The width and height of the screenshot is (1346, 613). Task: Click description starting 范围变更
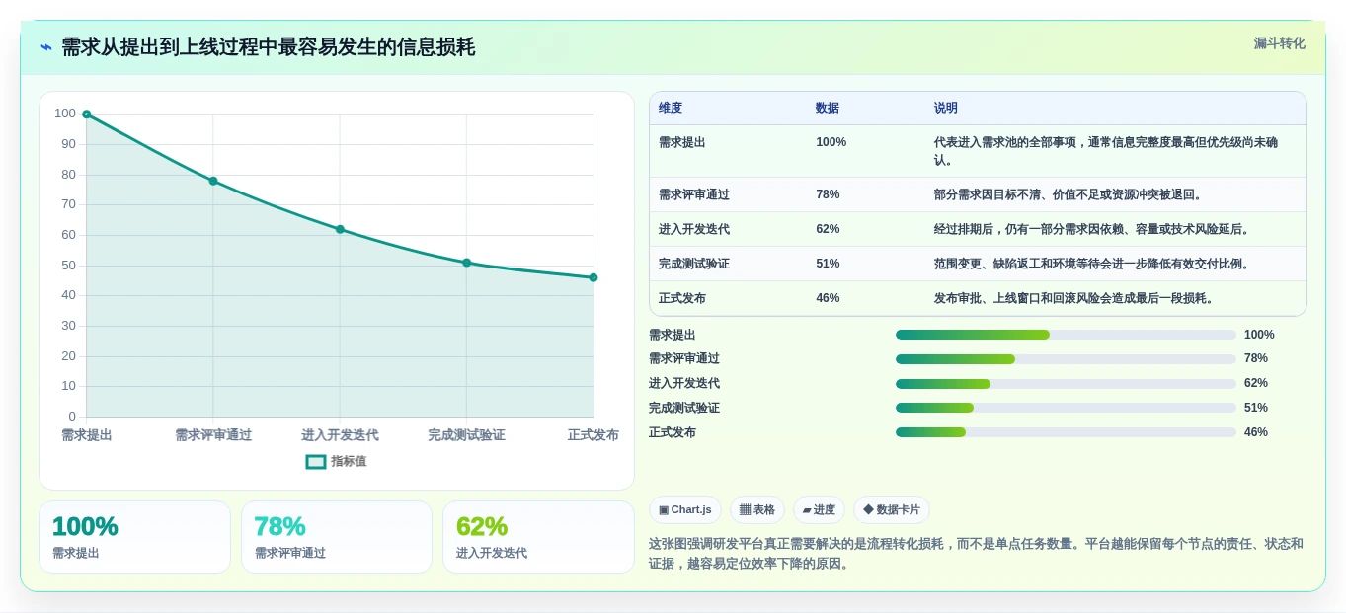pos(1093,264)
